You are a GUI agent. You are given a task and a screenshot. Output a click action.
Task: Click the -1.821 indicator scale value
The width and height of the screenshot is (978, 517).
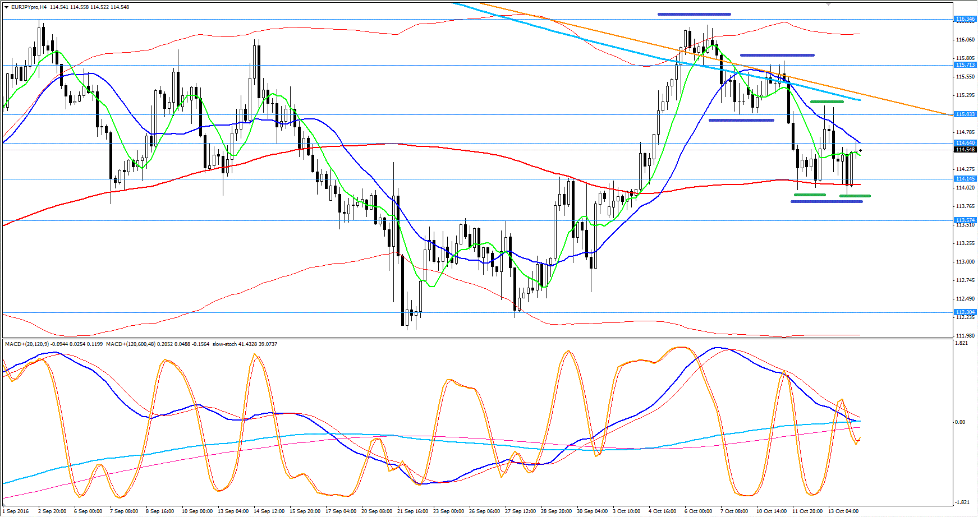click(x=962, y=502)
